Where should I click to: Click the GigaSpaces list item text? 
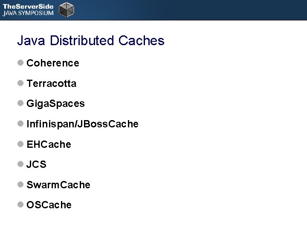(55, 103)
